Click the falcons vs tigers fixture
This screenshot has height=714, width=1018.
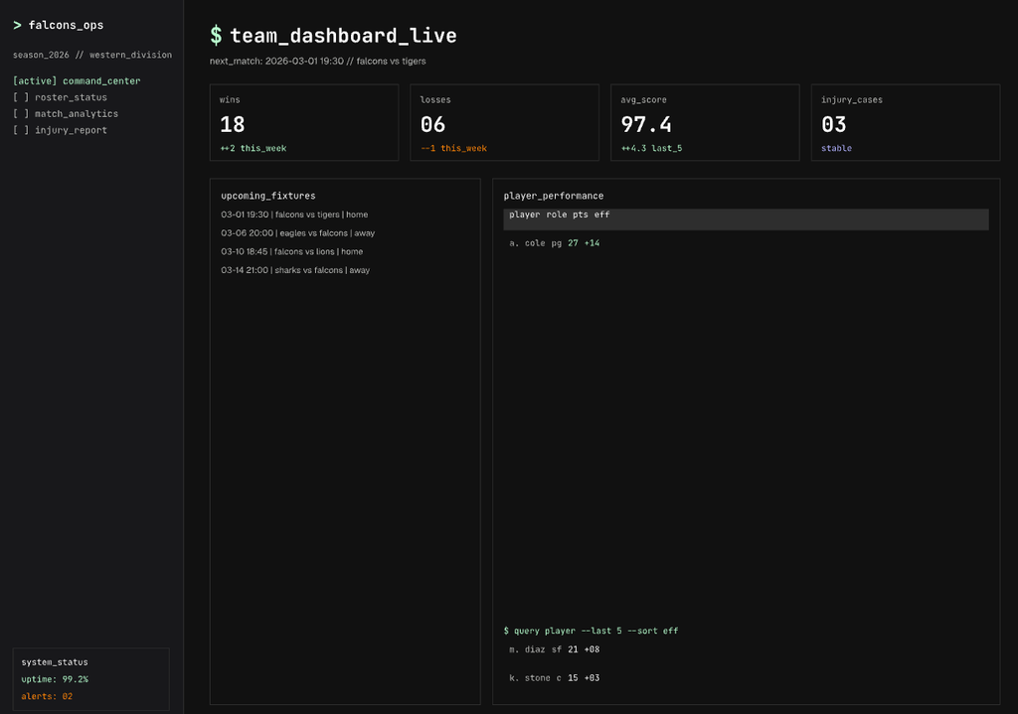(x=294, y=214)
